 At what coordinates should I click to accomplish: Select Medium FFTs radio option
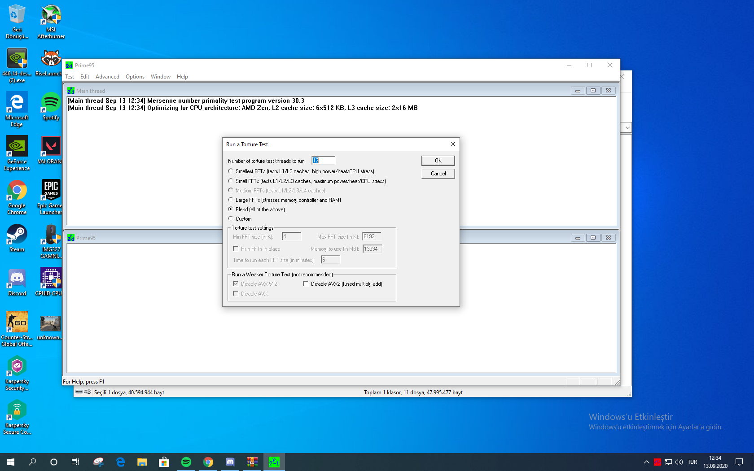click(x=231, y=190)
